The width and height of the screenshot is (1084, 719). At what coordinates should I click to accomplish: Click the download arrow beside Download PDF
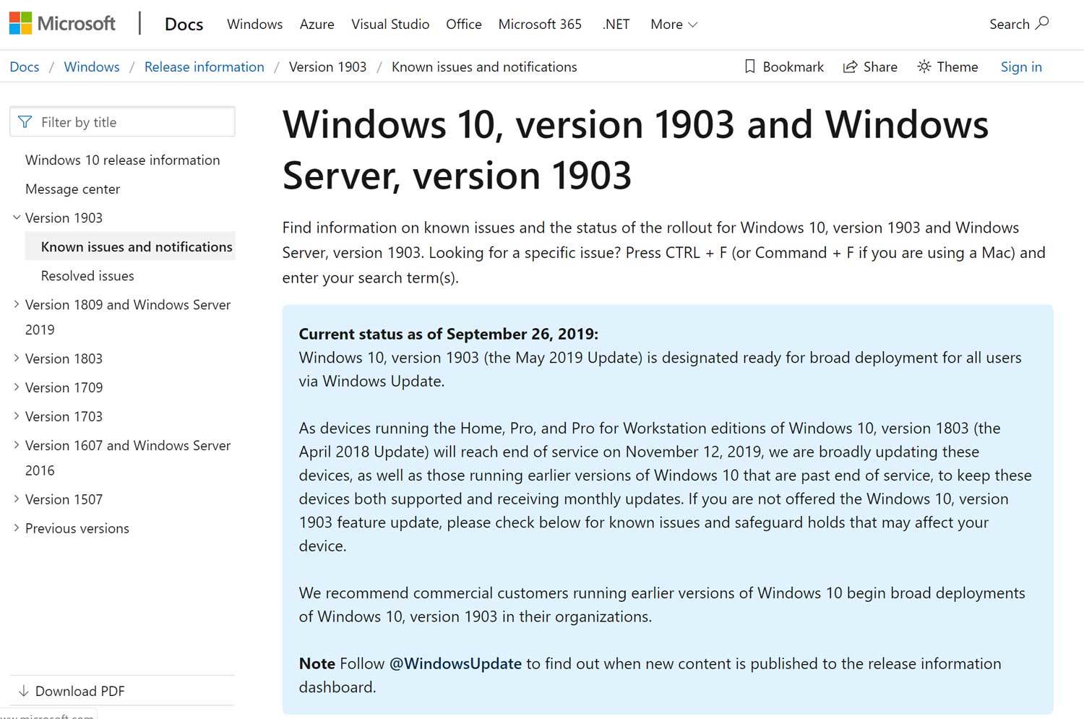pyautogui.click(x=26, y=691)
